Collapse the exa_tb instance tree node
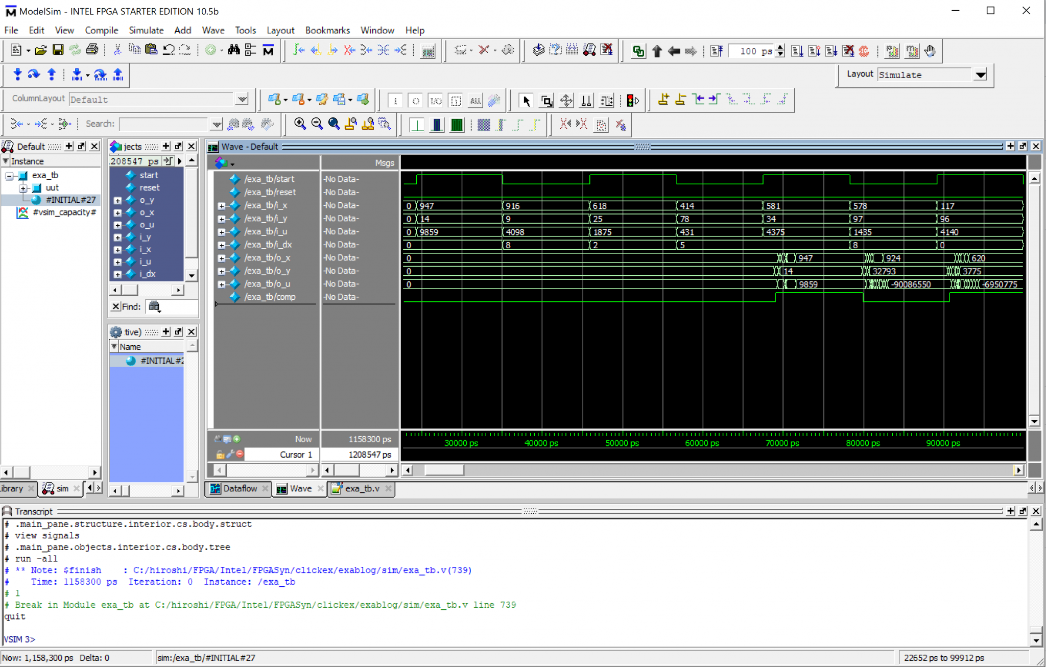This screenshot has height=667, width=1046. [x=9, y=176]
